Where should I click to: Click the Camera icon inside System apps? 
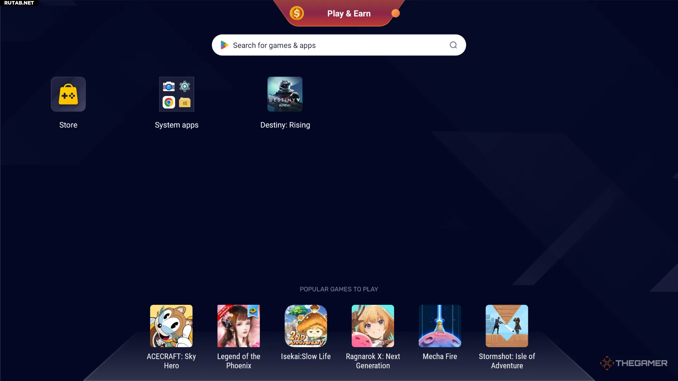(x=169, y=86)
